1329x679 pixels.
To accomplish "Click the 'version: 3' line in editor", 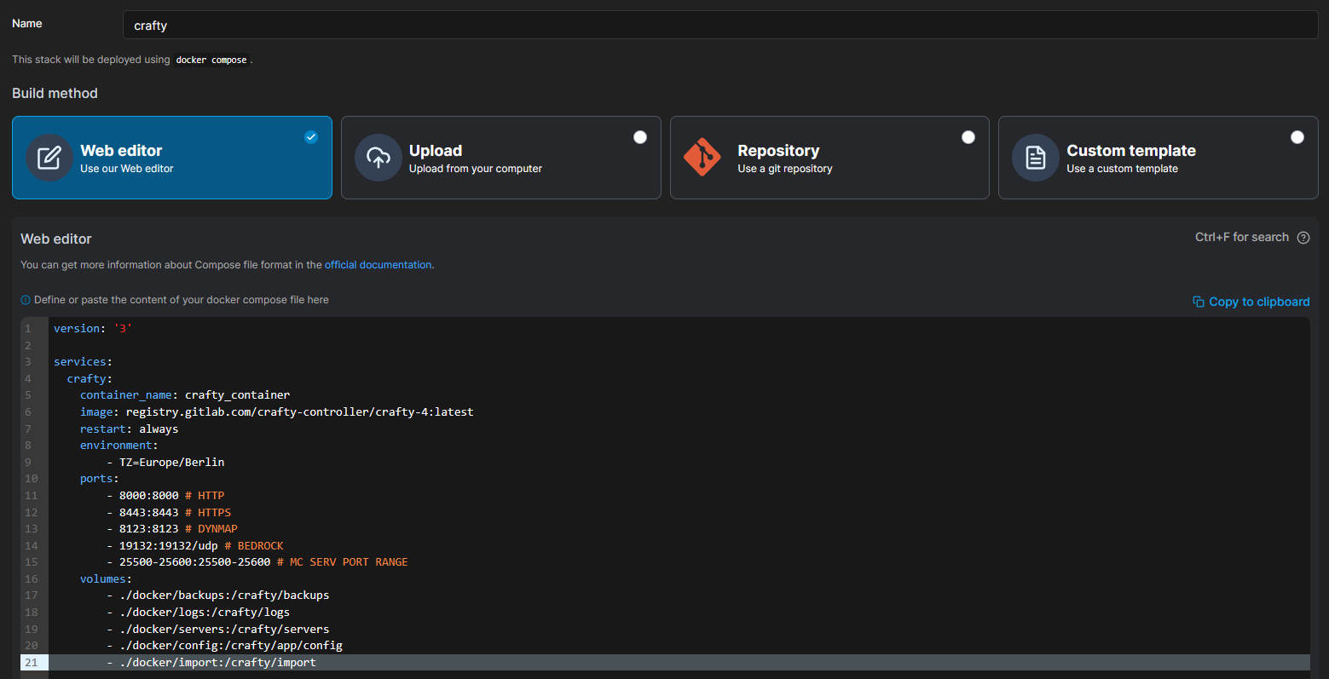I will (93, 328).
